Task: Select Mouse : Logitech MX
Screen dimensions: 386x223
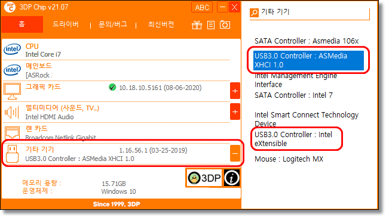Action: click(289, 159)
